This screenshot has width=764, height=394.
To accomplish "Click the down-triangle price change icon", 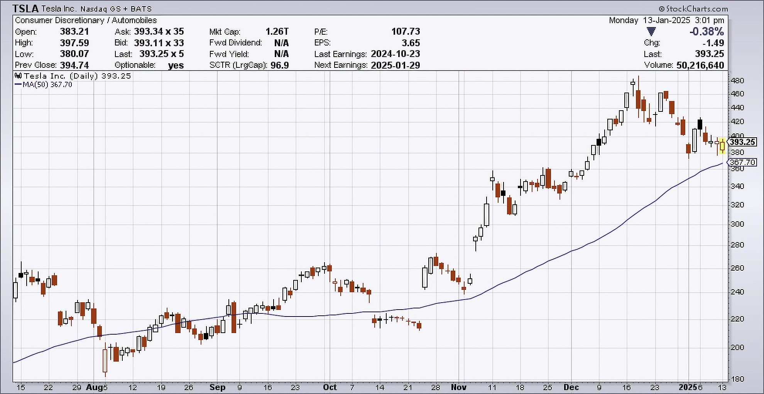I will (651, 31).
